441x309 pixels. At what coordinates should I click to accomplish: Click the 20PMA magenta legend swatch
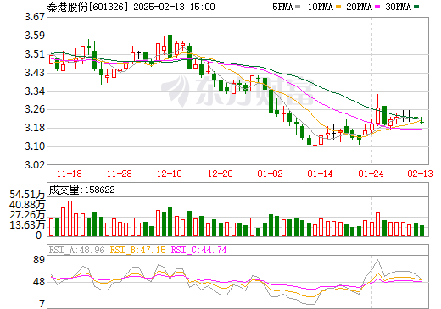click(x=377, y=7)
